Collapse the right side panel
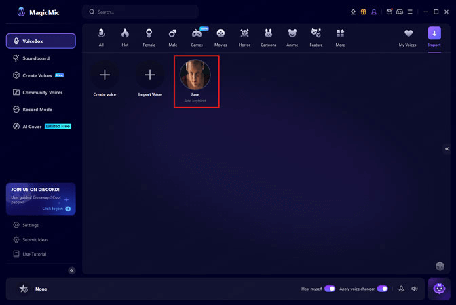The height and width of the screenshot is (305, 456). click(x=447, y=149)
